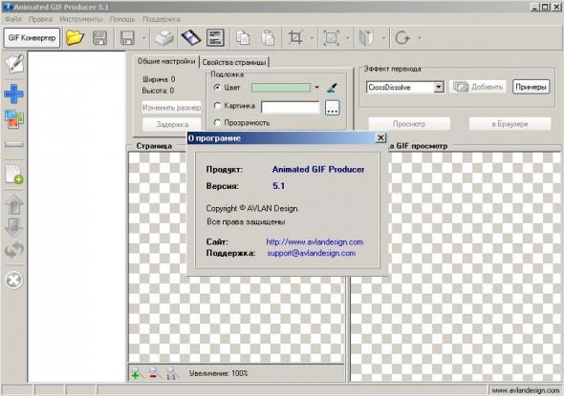The height and width of the screenshot is (396, 564).
Task: Click the rotate arrow toolbar icon
Action: (x=402, y=38)
